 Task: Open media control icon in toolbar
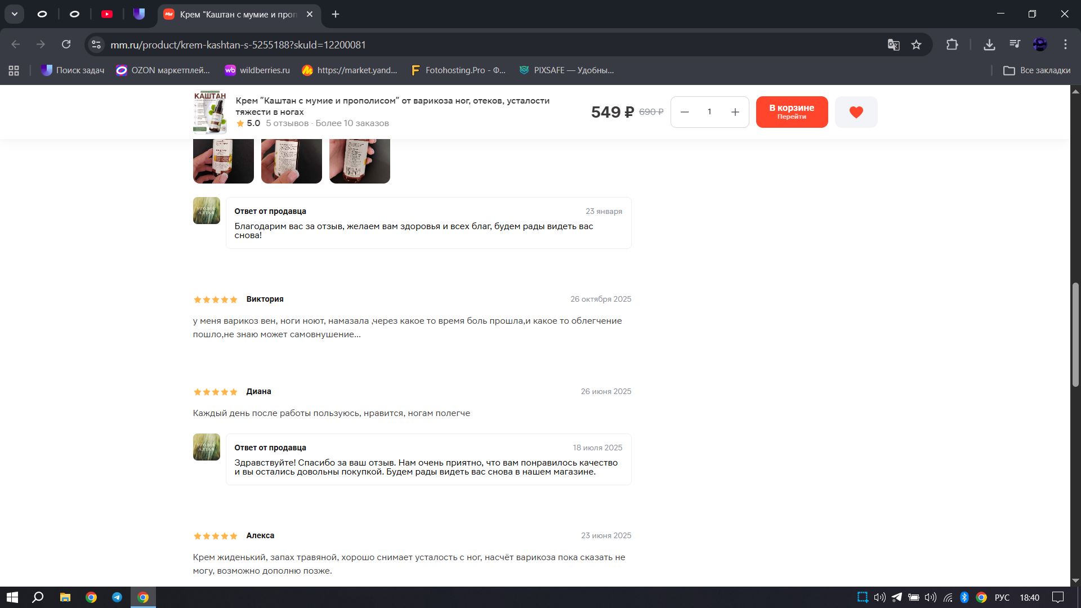click(x=1015, y=44)
